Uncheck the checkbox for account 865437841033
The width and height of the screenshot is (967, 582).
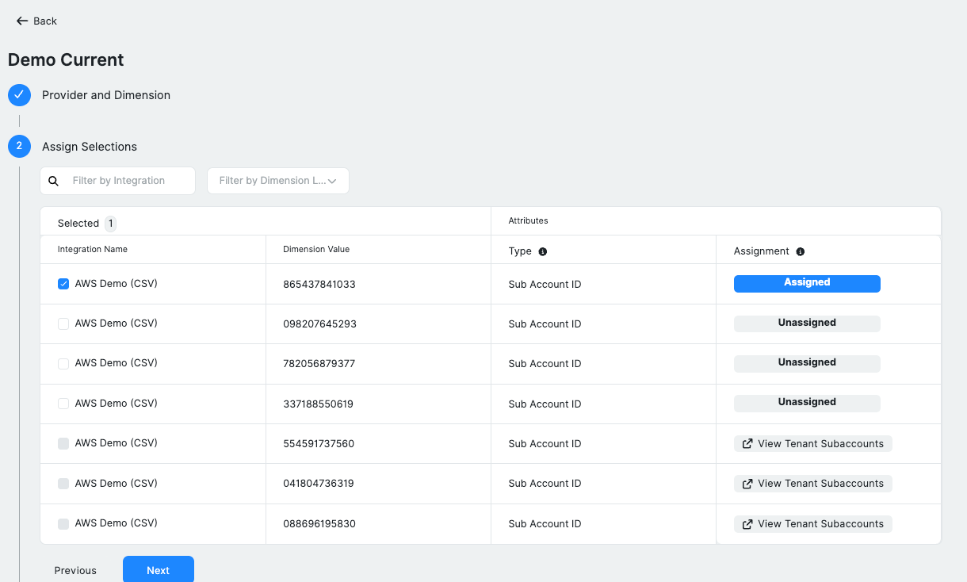pos(63,283)
